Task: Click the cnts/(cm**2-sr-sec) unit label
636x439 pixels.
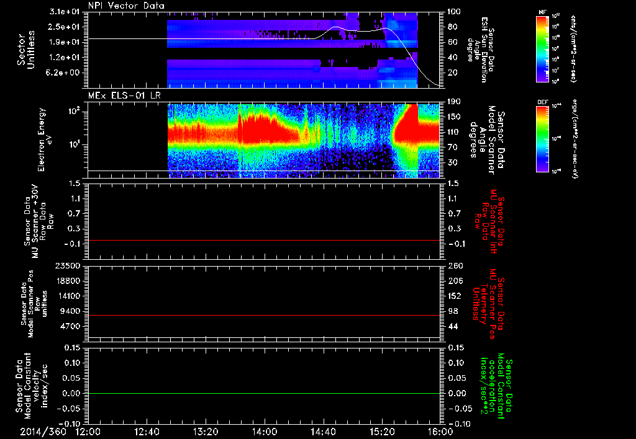Action: pyautogui.click(x=573, y=48)
